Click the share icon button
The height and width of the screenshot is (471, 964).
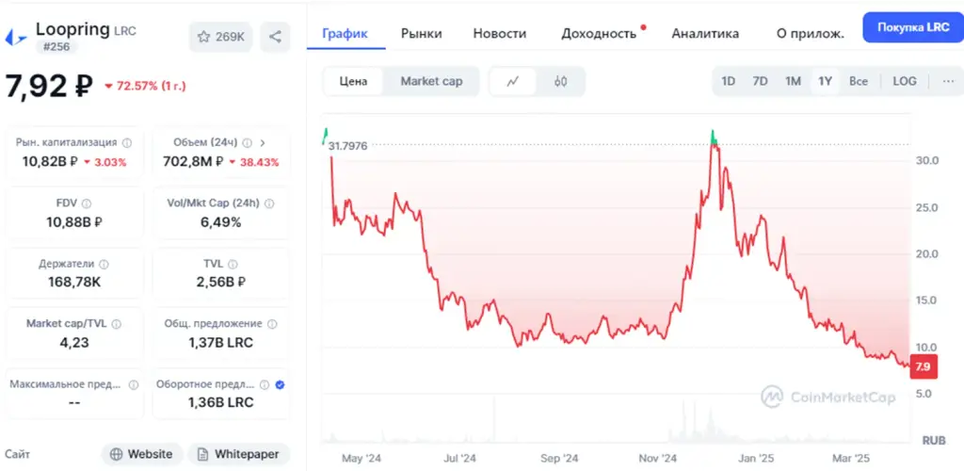pyautogui.click(x=275, y=37)
